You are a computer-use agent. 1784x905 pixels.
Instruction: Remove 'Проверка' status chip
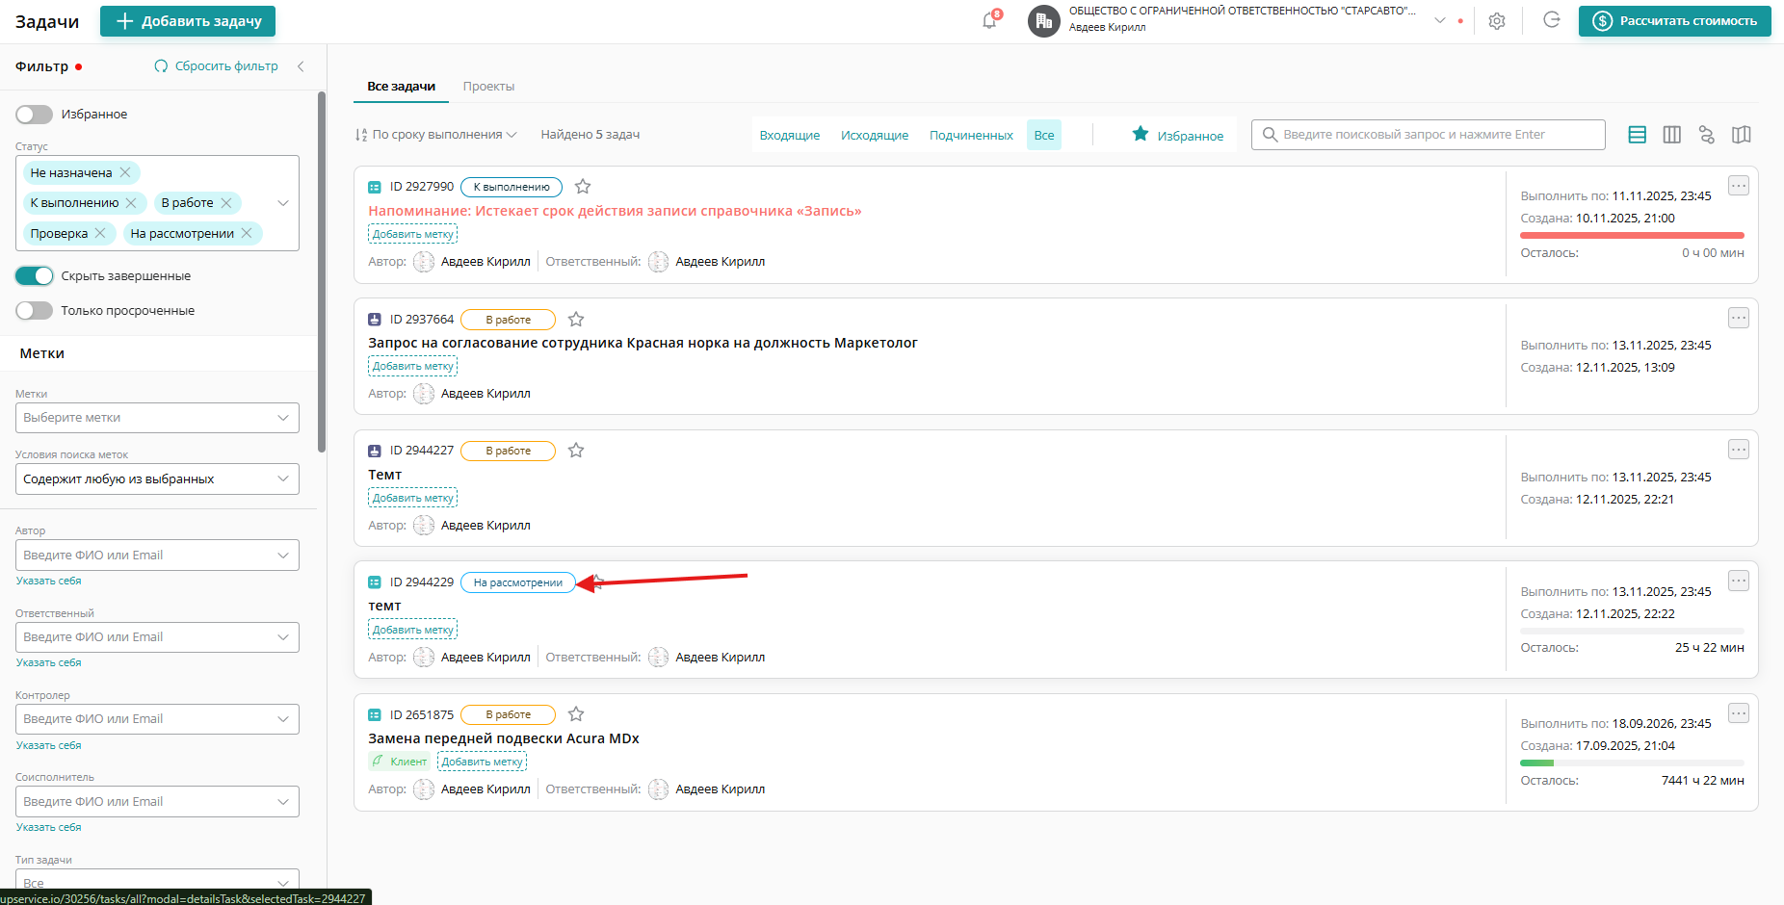(100, 234)
